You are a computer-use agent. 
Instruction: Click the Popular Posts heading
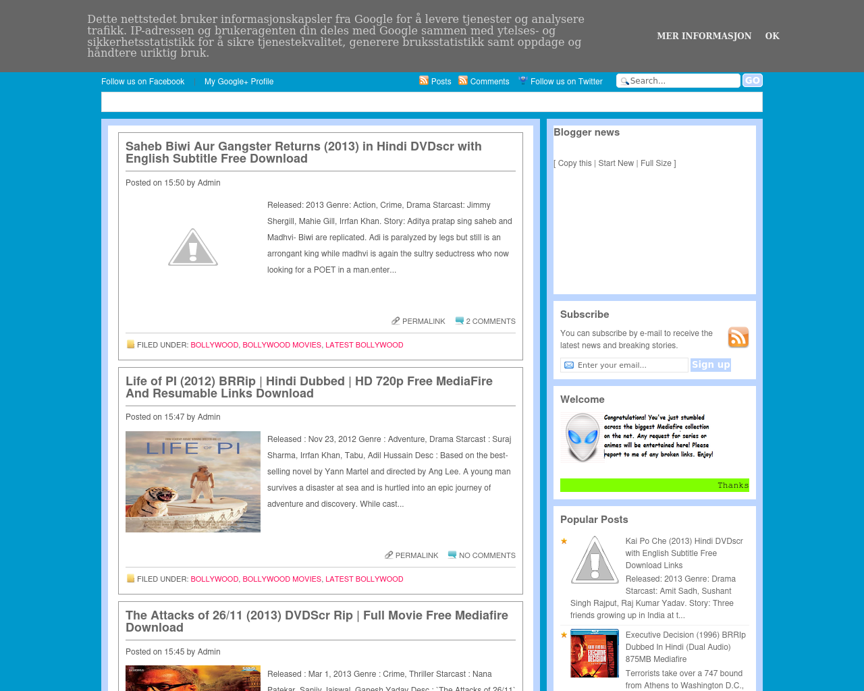pyautogui.click(x=594, y=520)
